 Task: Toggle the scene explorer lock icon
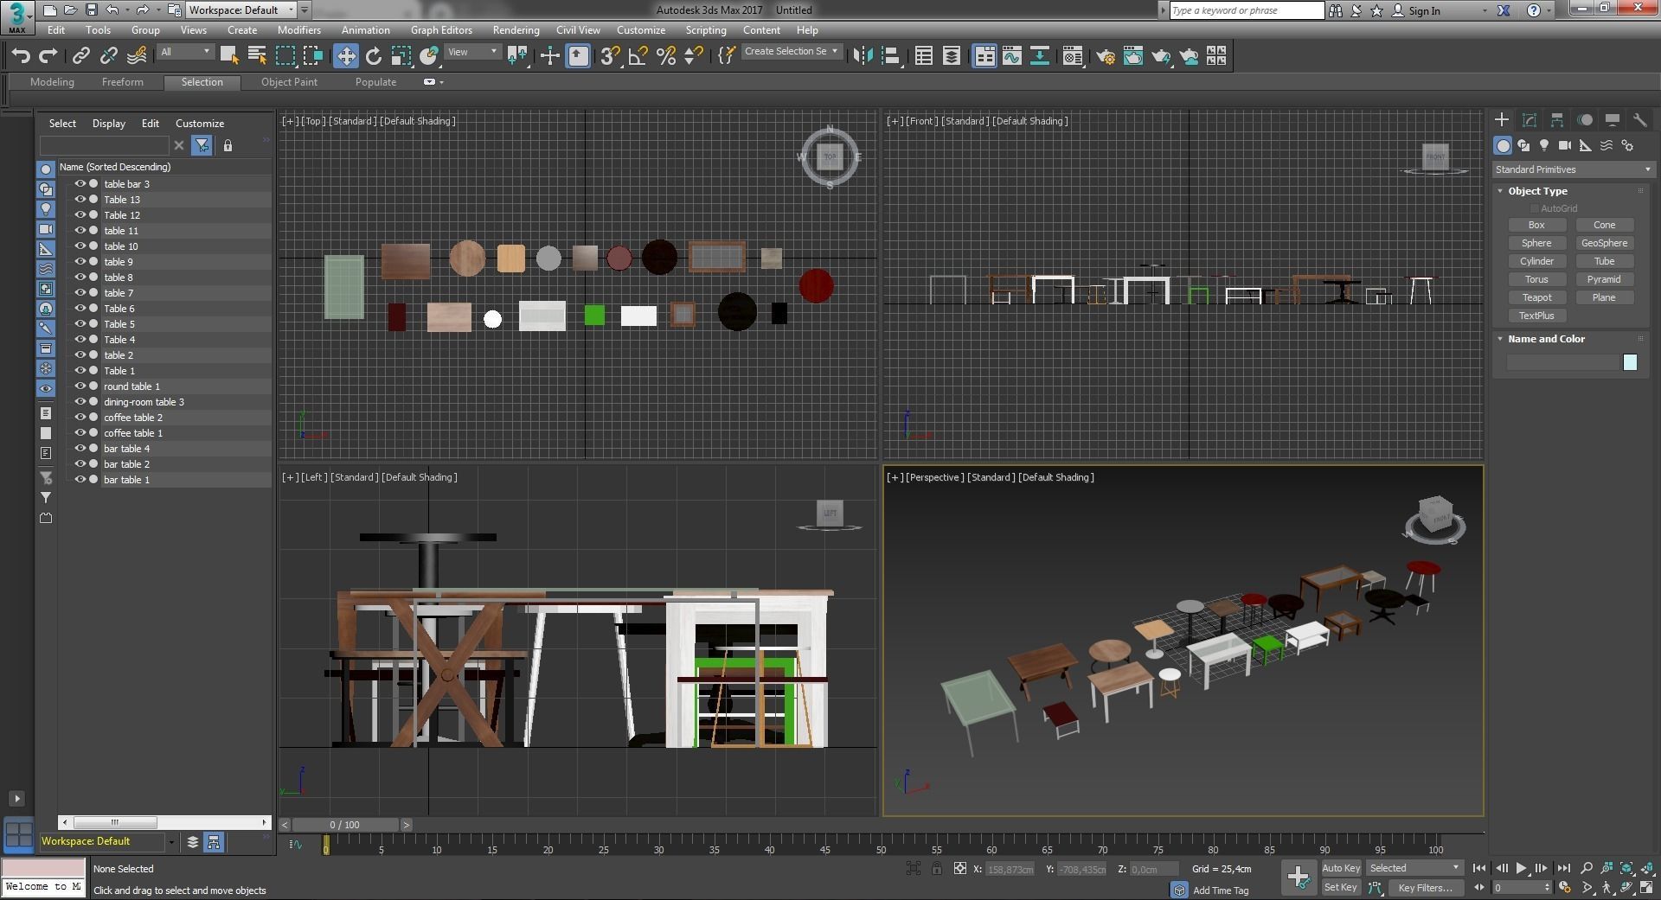[x=228, y=145]
